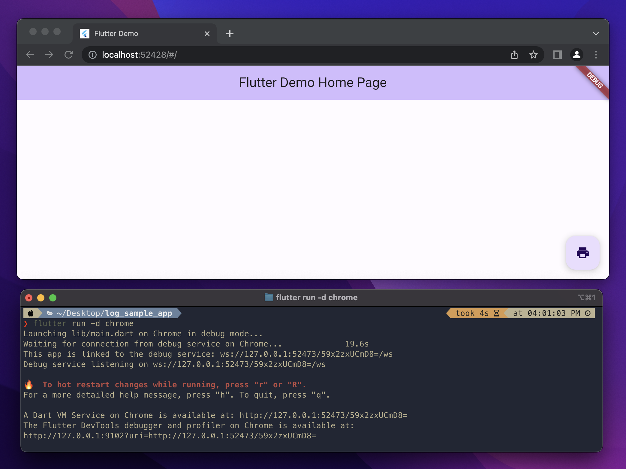Click the forward navigation arrow
The image size is (626, 469).
point(49,55)
